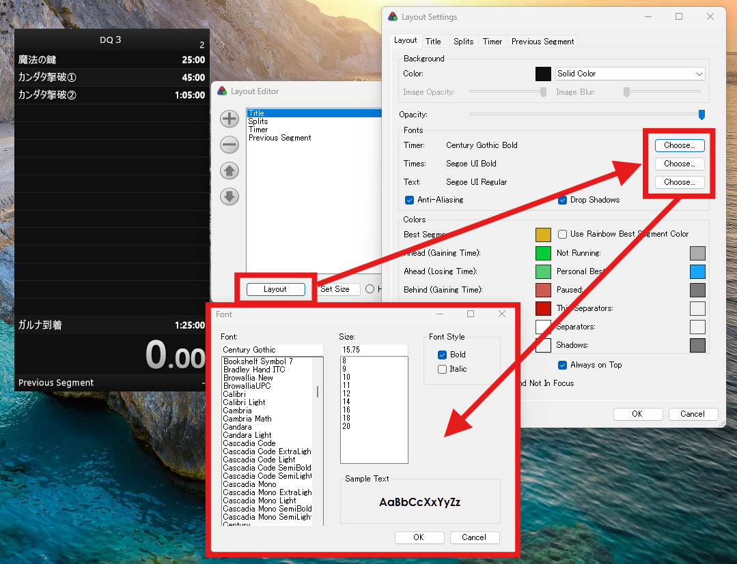Open the Previous Segment tab
This screenshot has height=564, width=737.
(x=542, y=42)
